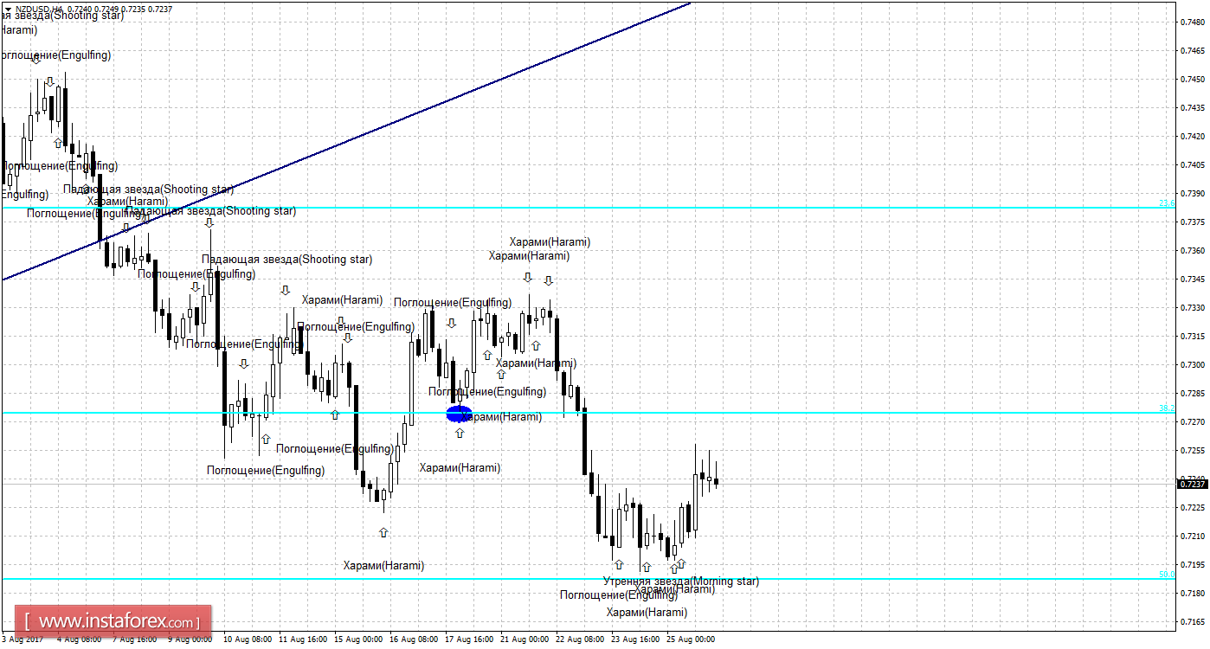This screenshot has height=649, width=1210.
Task: Click the Поглощение(Engulfing) label at the chart bottom
Action: click(619, 594)
